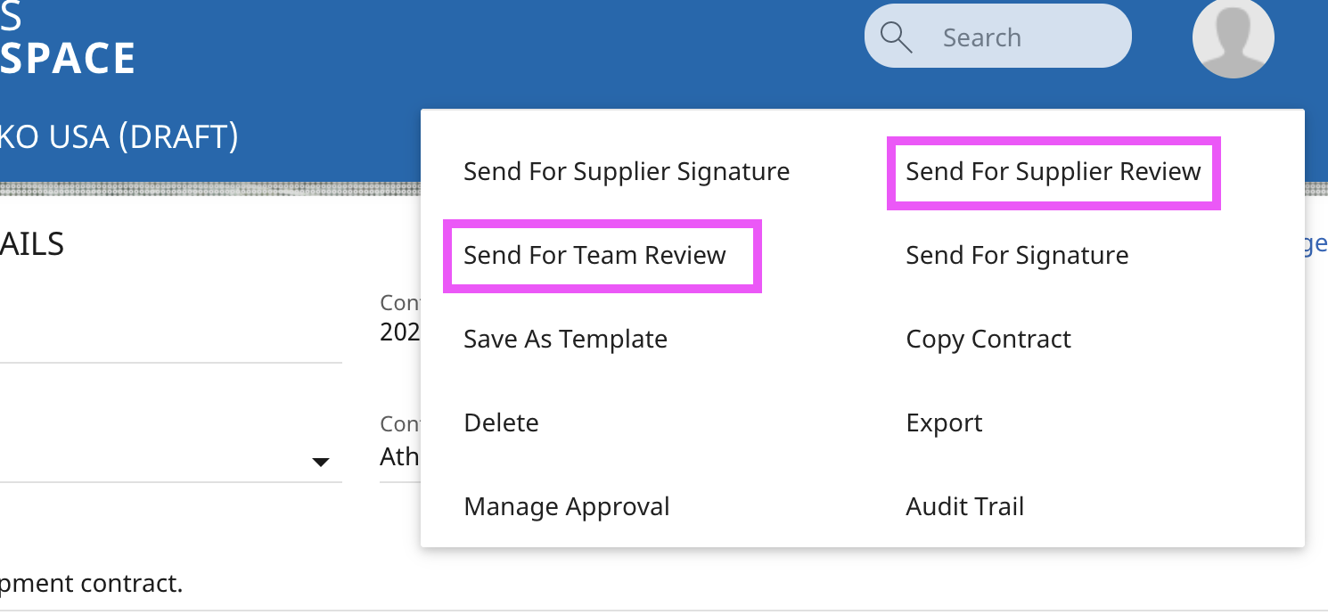
Task: Select Send For Supplier Signature
Action: click(x=627, y=171)
